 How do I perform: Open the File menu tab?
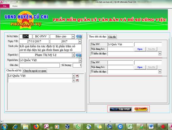point(5,6)
